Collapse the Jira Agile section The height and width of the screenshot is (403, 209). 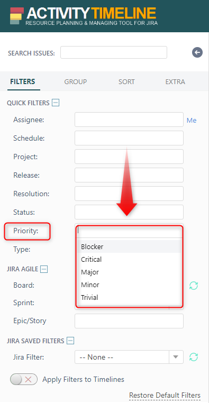[x=44, y=269]
